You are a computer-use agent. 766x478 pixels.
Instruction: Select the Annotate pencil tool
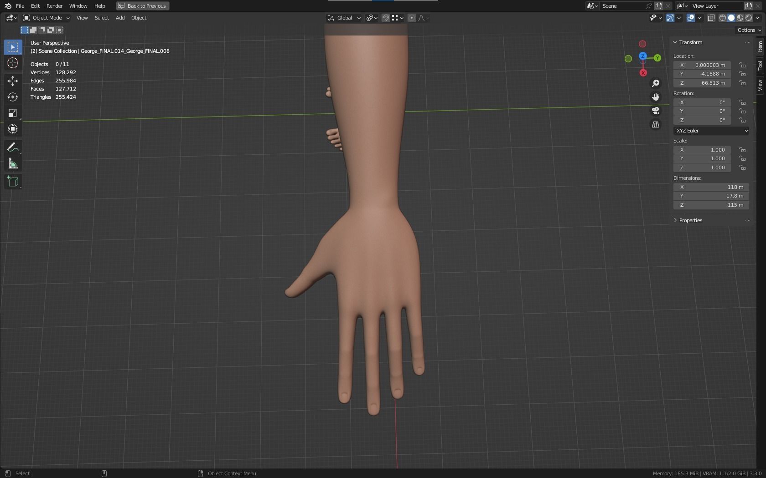[x=13, y=147]
